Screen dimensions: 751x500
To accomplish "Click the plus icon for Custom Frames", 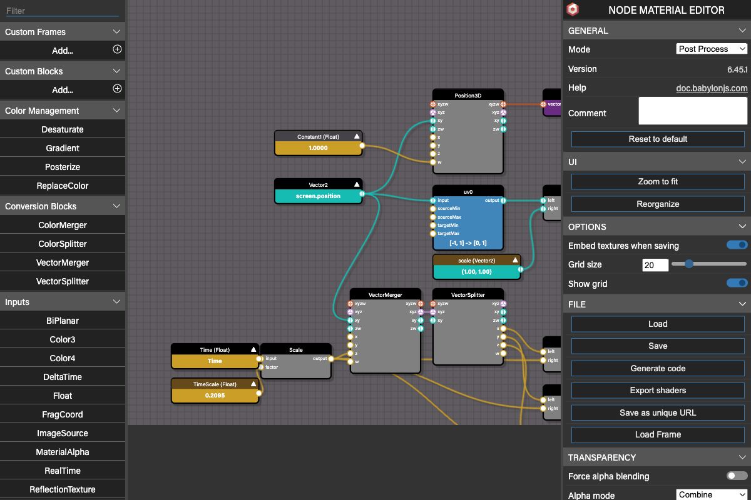I will pyautogui.click(x=117, y=49).
